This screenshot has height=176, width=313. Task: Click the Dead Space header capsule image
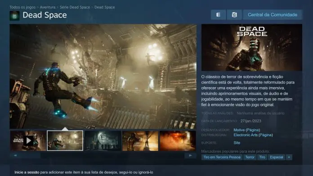252,48
